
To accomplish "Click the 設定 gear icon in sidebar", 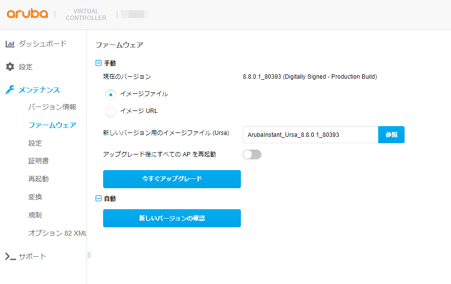I will click(10, 66).
